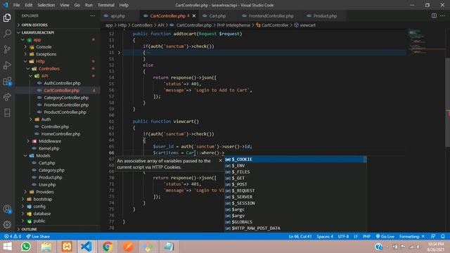Expand the Exceptions folder
This screenshot has width=450, height=253.
coord(58,54)
